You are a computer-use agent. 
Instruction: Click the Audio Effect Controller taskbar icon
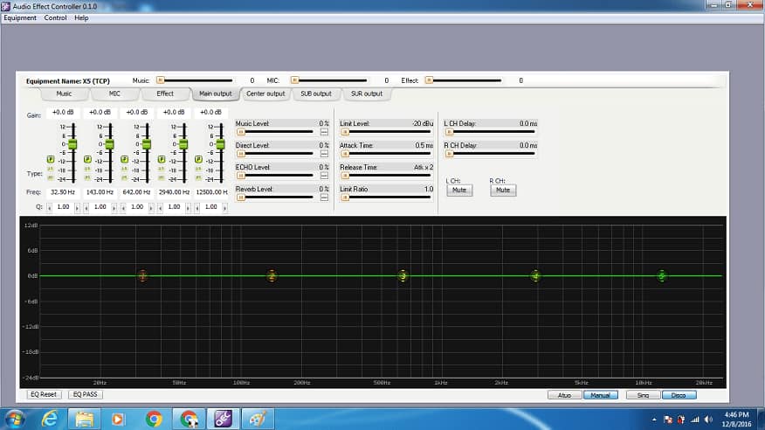(x=223, y=419)
